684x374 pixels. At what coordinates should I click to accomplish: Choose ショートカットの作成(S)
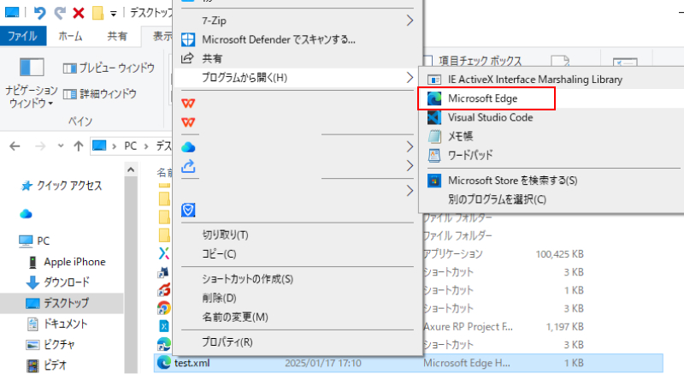[298, 279]
